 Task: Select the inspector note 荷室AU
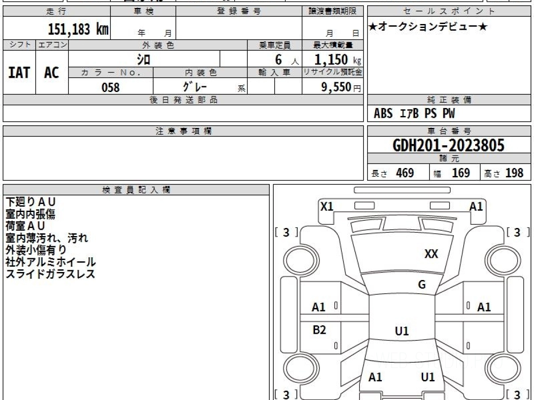tap(25, 226)
